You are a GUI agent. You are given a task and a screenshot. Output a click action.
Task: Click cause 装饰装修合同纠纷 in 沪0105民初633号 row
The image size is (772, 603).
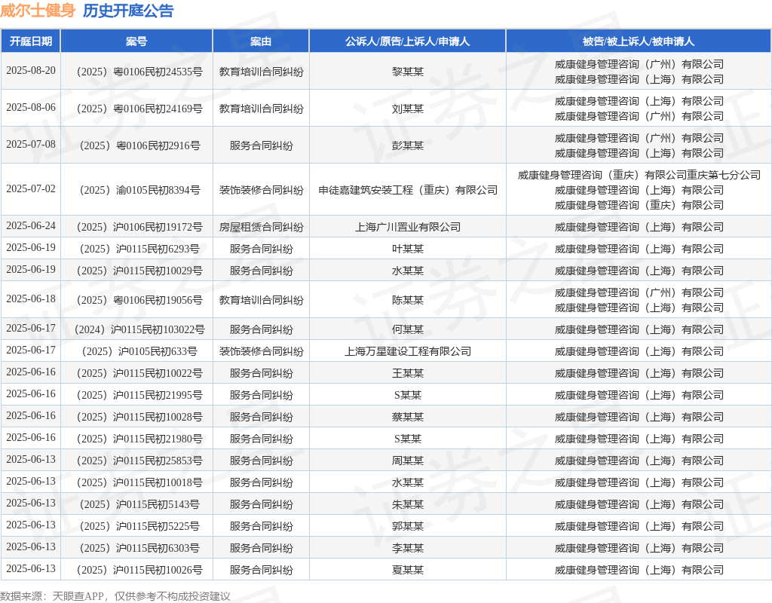pos(261,351)
